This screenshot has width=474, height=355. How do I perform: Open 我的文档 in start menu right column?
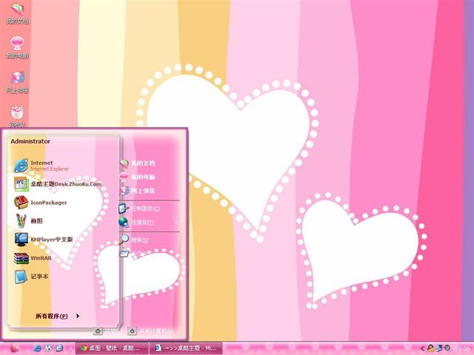click(x=137, y=163)
